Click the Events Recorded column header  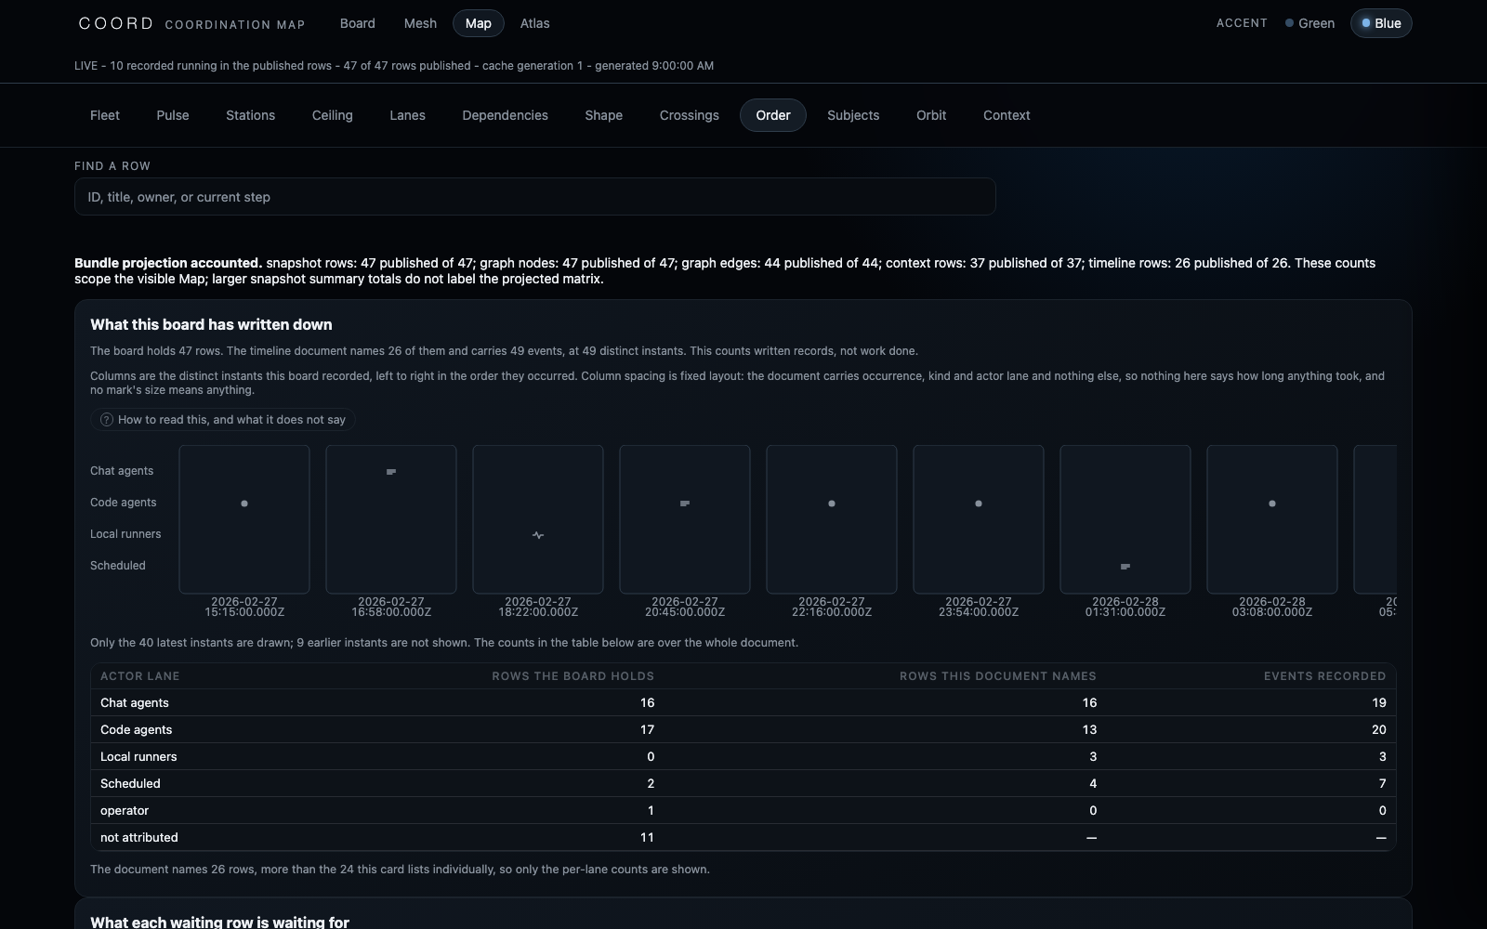point(1324,676)
